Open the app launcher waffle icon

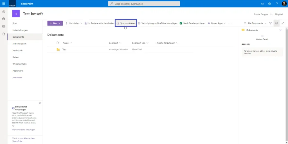click(x=4, y=4)
